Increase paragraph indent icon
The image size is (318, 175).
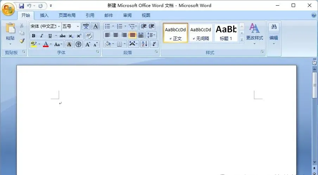pos(152,26)
